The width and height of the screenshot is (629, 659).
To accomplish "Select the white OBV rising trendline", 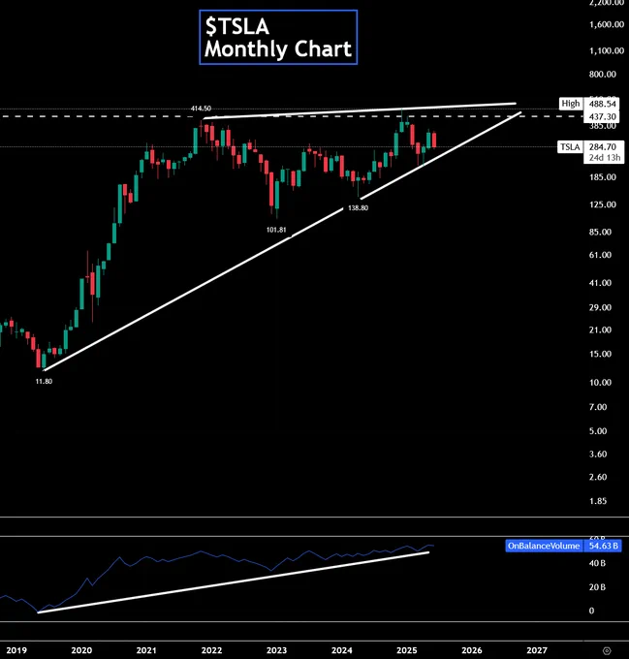I will tap(234, 582).
